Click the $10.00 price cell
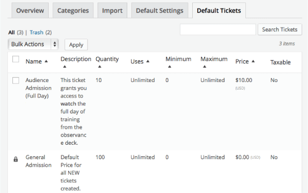308x193 pixels. [243, 80]
